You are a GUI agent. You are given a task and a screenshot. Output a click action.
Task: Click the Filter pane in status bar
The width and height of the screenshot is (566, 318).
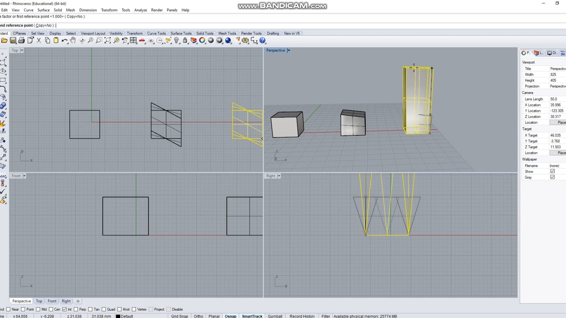(325, 316)
